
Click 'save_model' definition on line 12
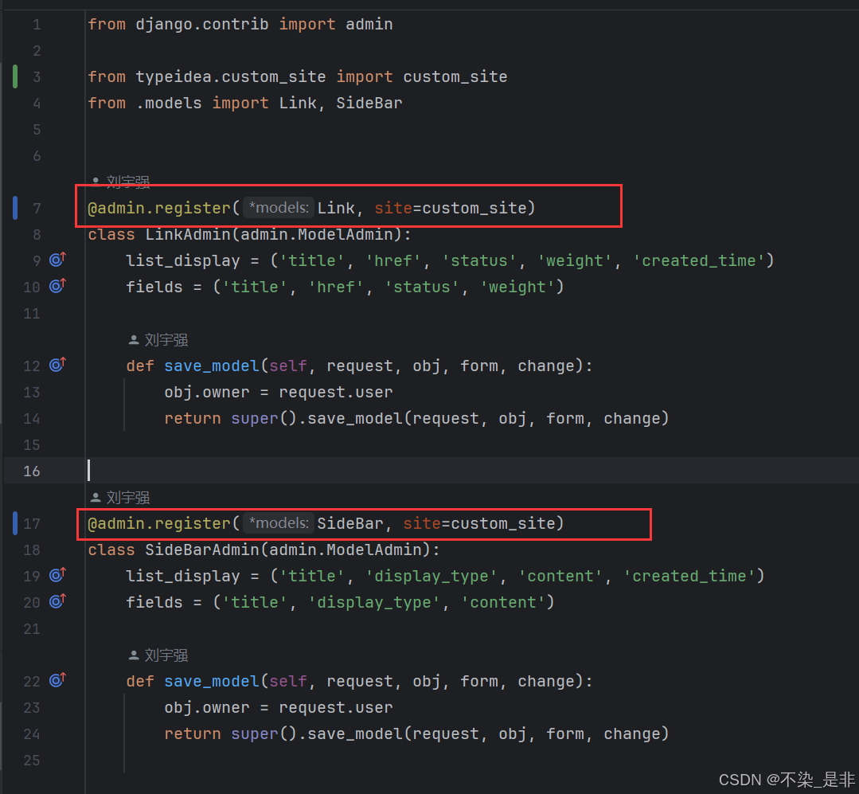212,366
